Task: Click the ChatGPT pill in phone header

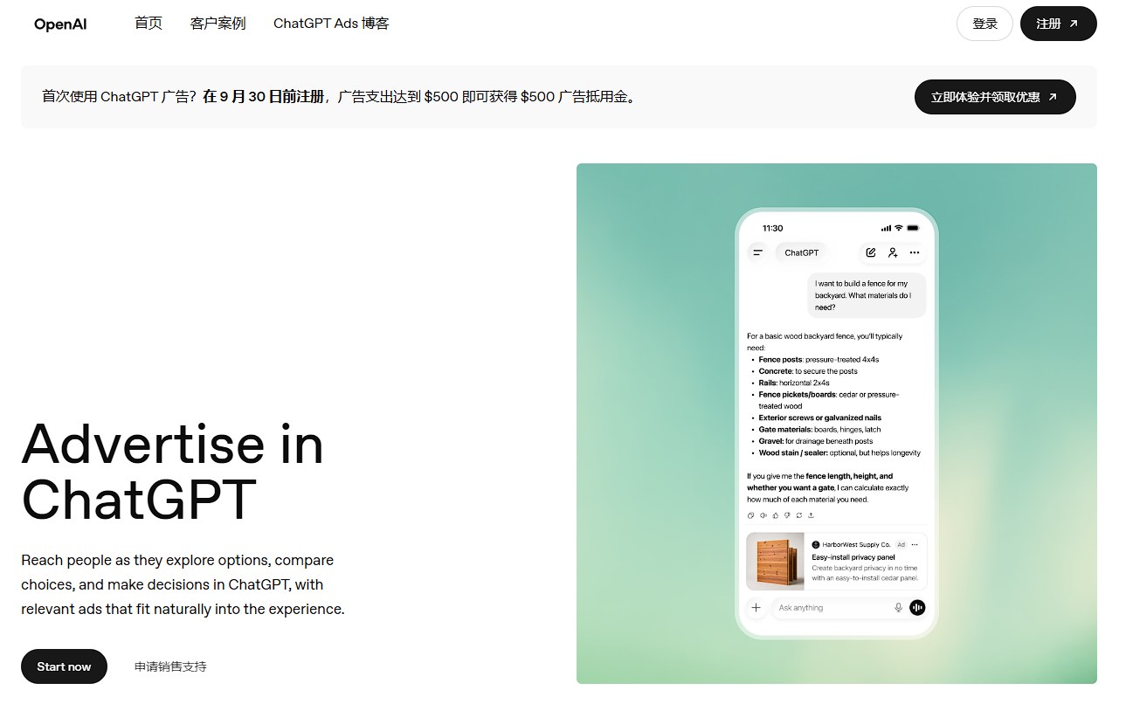Action: (801, 252)
